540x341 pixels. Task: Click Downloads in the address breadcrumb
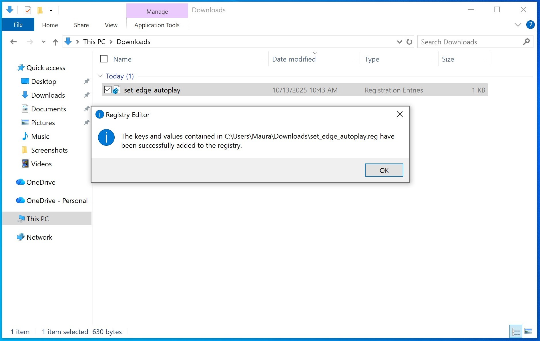[x=133, y=42]
